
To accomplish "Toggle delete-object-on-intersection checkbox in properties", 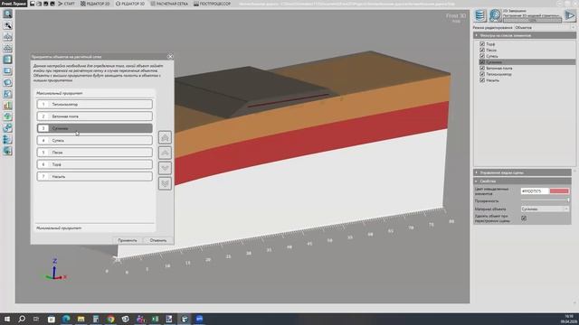I will pyautogui.click(x=524, y=218).
